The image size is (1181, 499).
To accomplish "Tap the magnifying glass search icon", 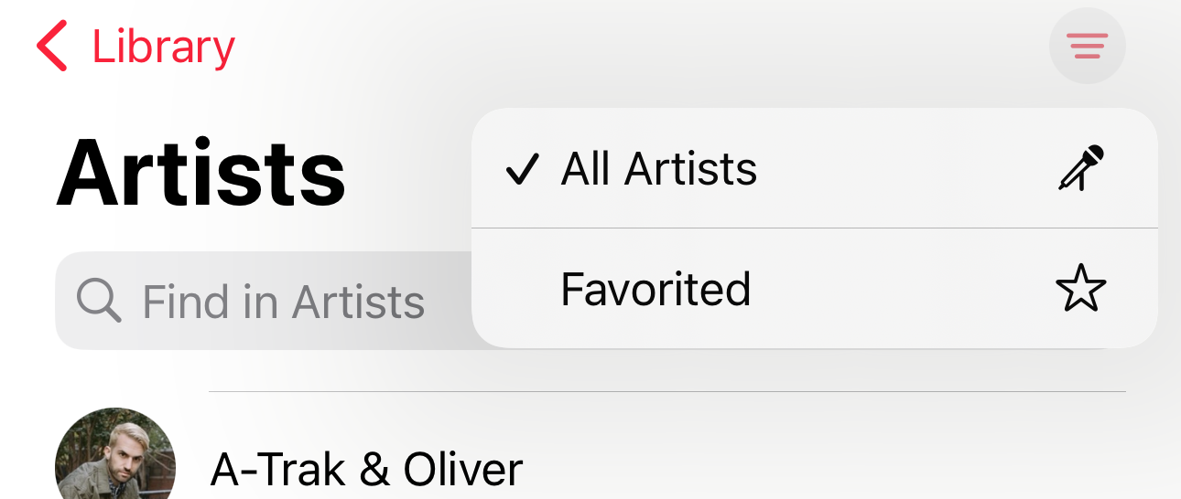I will (x=99, y=301).
